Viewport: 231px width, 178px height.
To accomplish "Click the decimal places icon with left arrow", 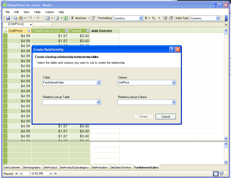I will click(165, 18).
